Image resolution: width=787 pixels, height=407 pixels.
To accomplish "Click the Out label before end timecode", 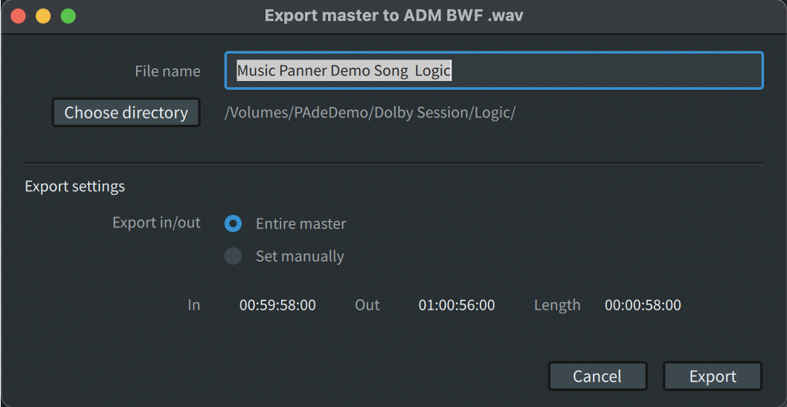I will click(367, 305).
